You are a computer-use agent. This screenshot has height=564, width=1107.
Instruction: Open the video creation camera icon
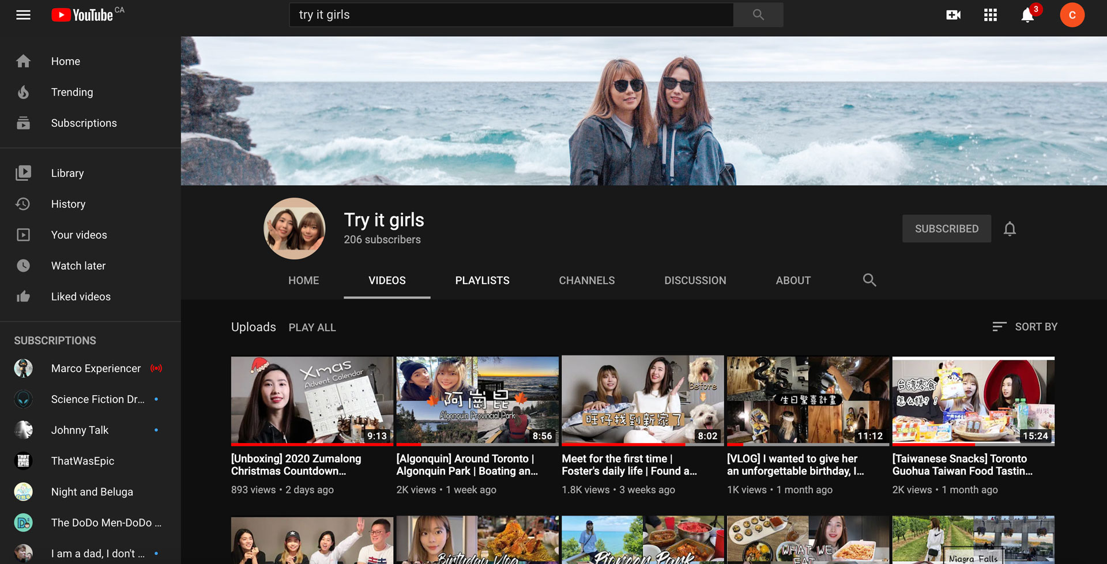(x=953, y=15)
